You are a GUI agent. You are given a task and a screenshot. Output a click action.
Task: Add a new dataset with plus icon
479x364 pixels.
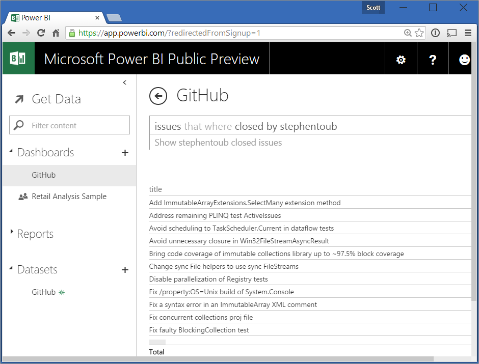[125, 270]
